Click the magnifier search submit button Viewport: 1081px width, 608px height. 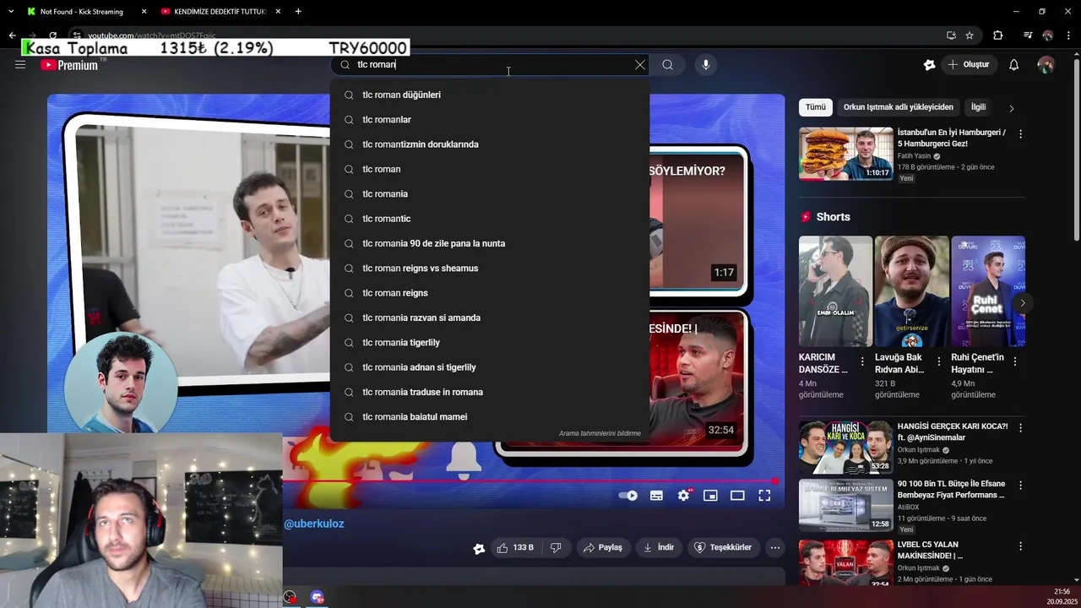[x=667, y=65]
